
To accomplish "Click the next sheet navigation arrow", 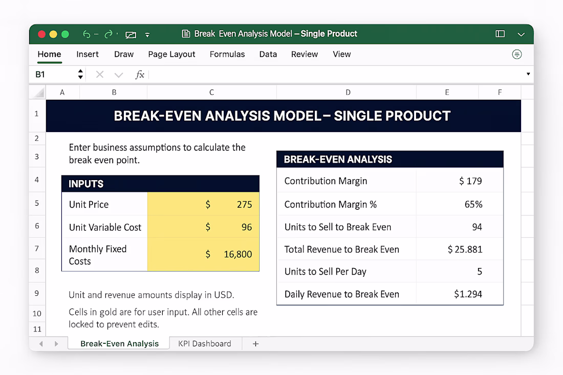I will click(x=56, y=344).
